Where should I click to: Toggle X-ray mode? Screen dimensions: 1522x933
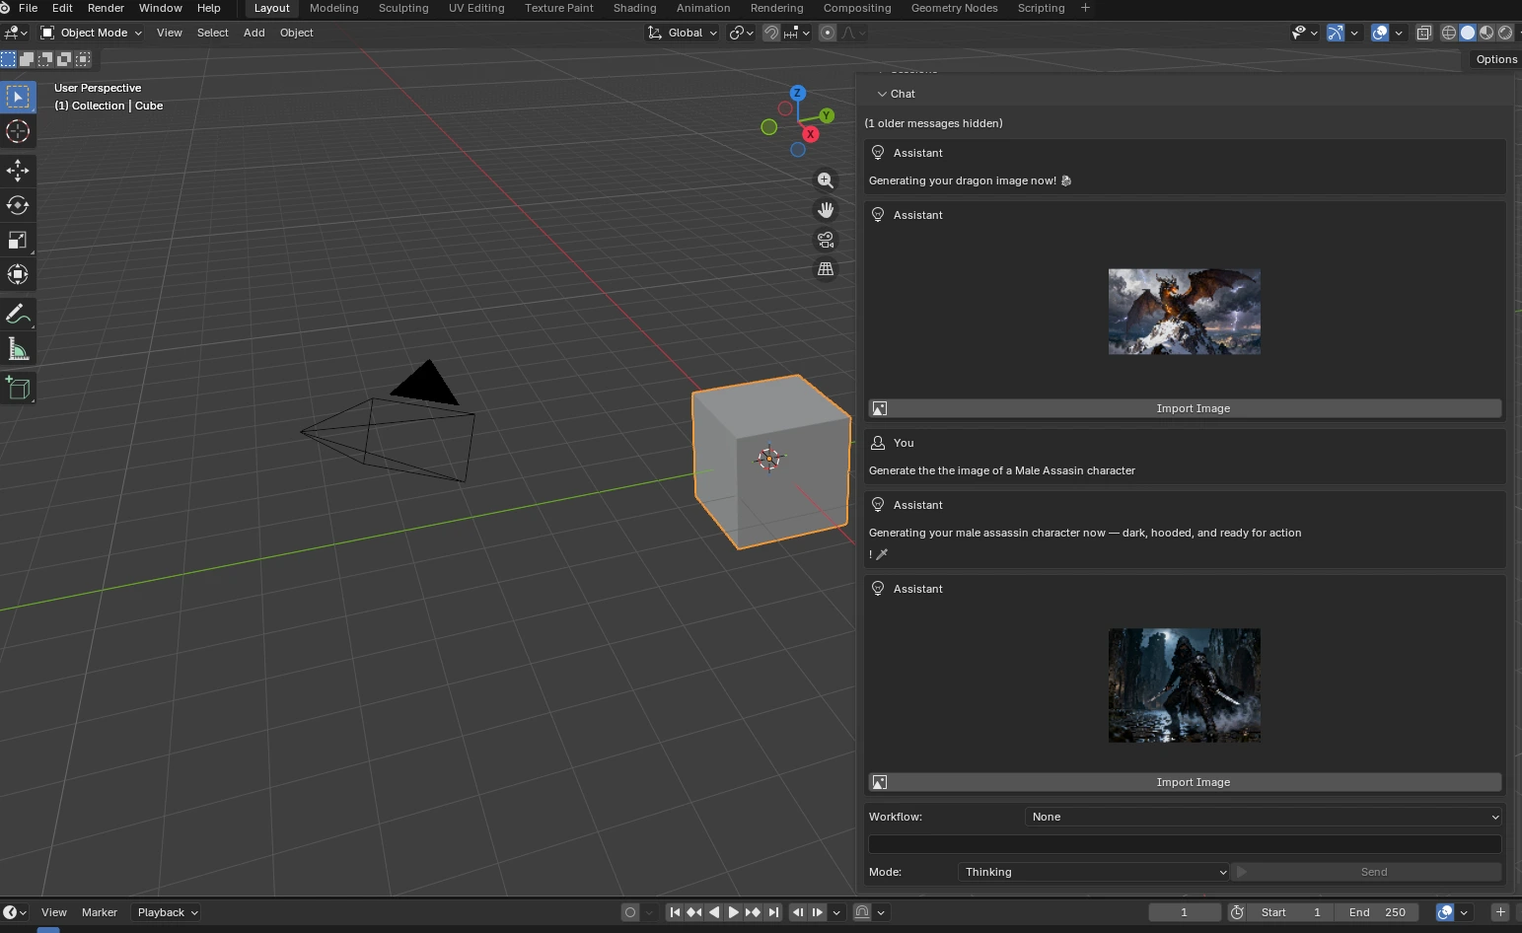tap(1423, 33)
